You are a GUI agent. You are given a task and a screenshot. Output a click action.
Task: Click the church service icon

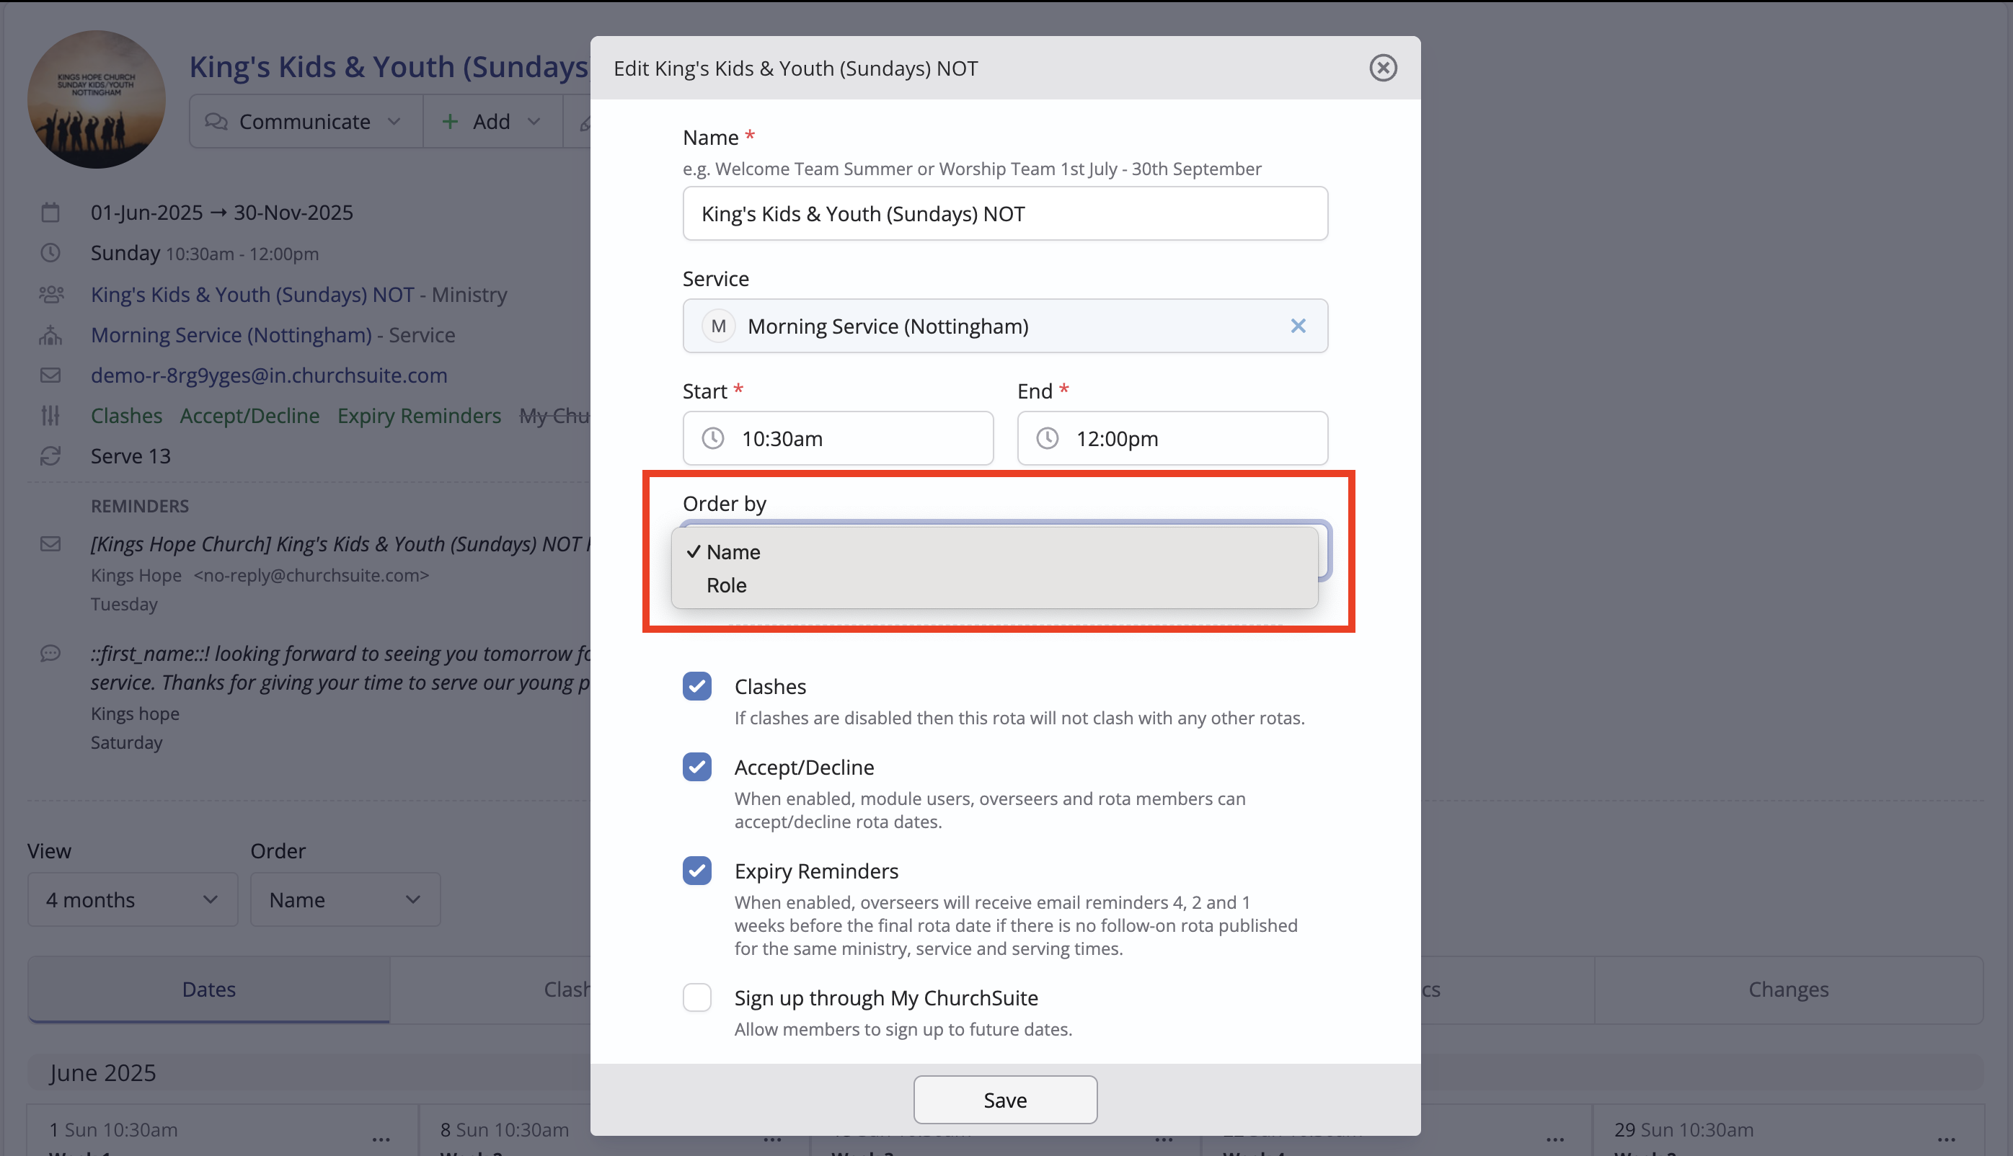click(50, 334)
